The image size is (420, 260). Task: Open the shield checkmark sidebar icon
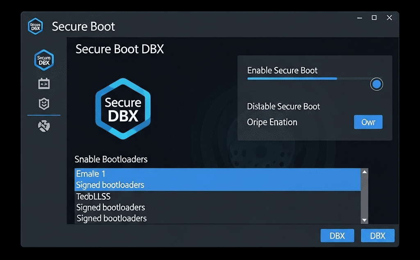[x=44, y=104]
